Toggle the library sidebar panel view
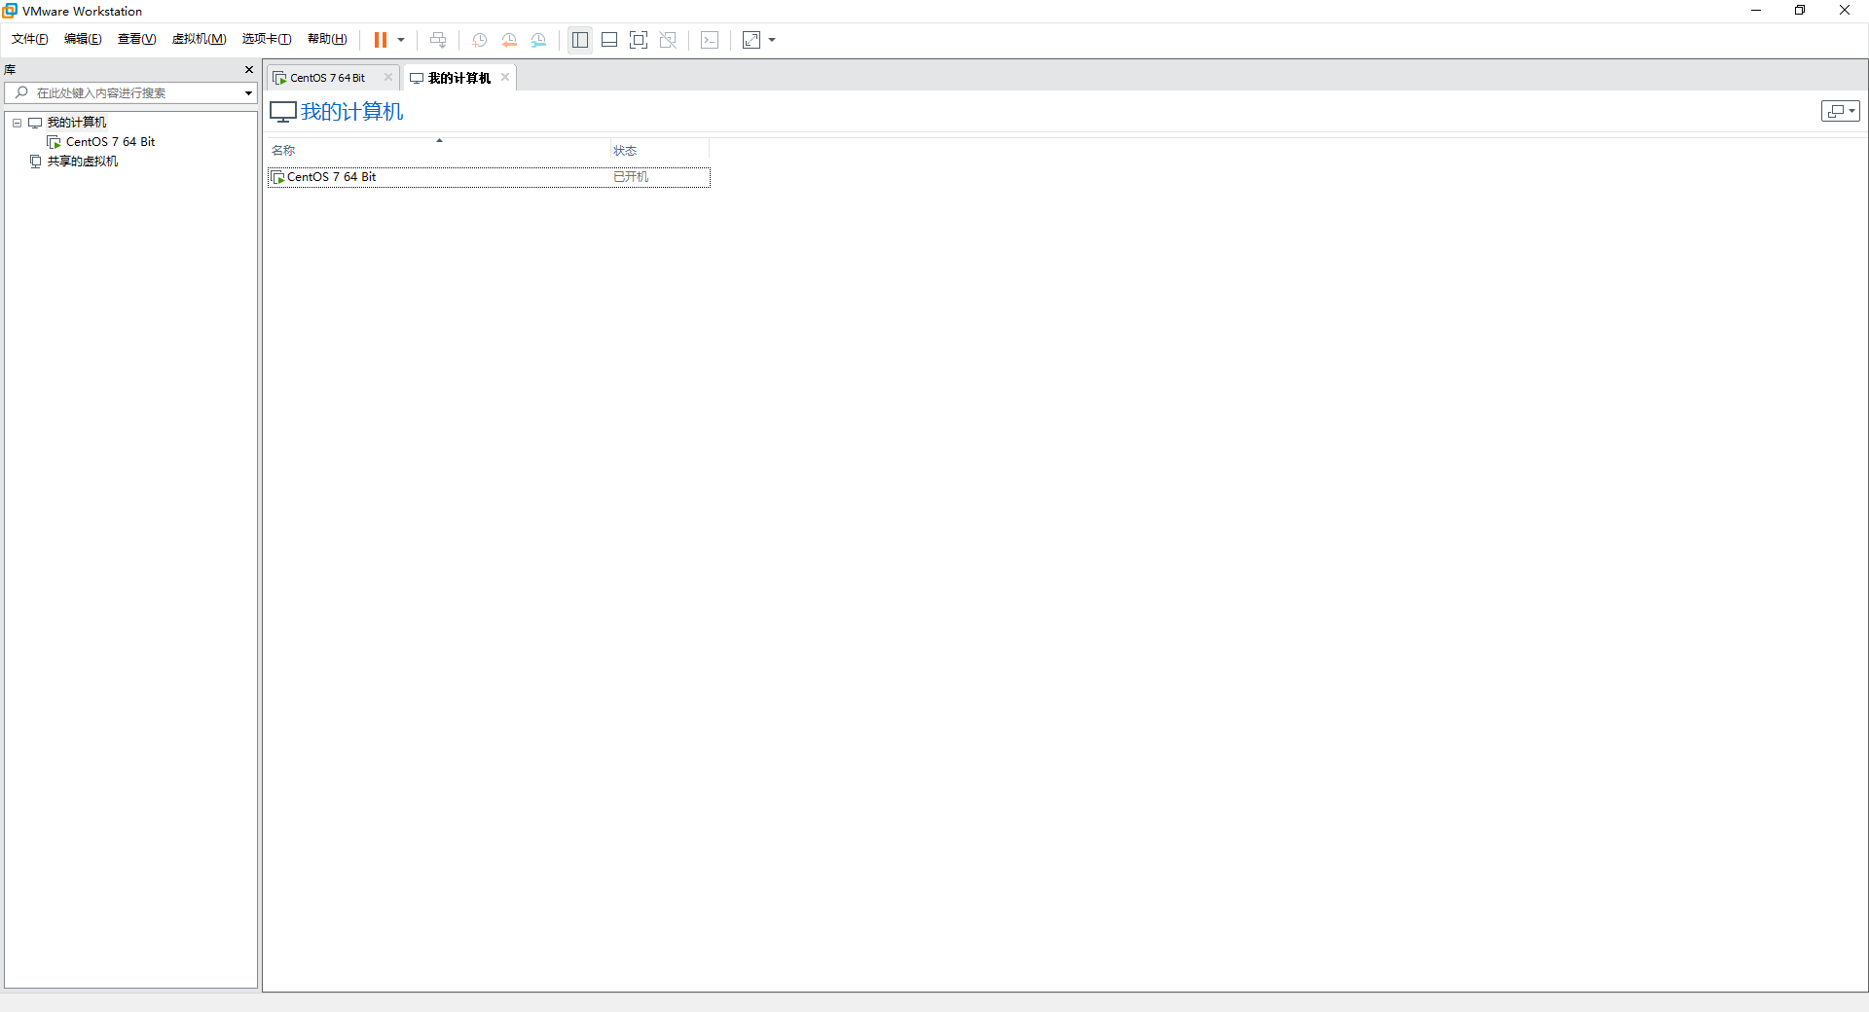This screenshot has height=1012, width=1869. [580, 40]
